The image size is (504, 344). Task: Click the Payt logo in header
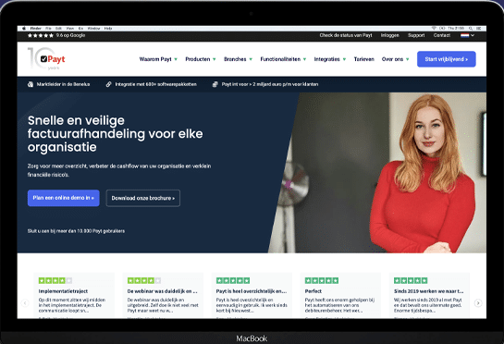point(46,59)
